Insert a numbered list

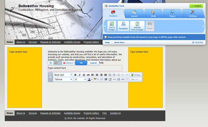[x=110, y=75]
